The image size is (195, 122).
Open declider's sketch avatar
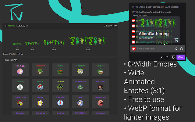click(x=20, y=87)
